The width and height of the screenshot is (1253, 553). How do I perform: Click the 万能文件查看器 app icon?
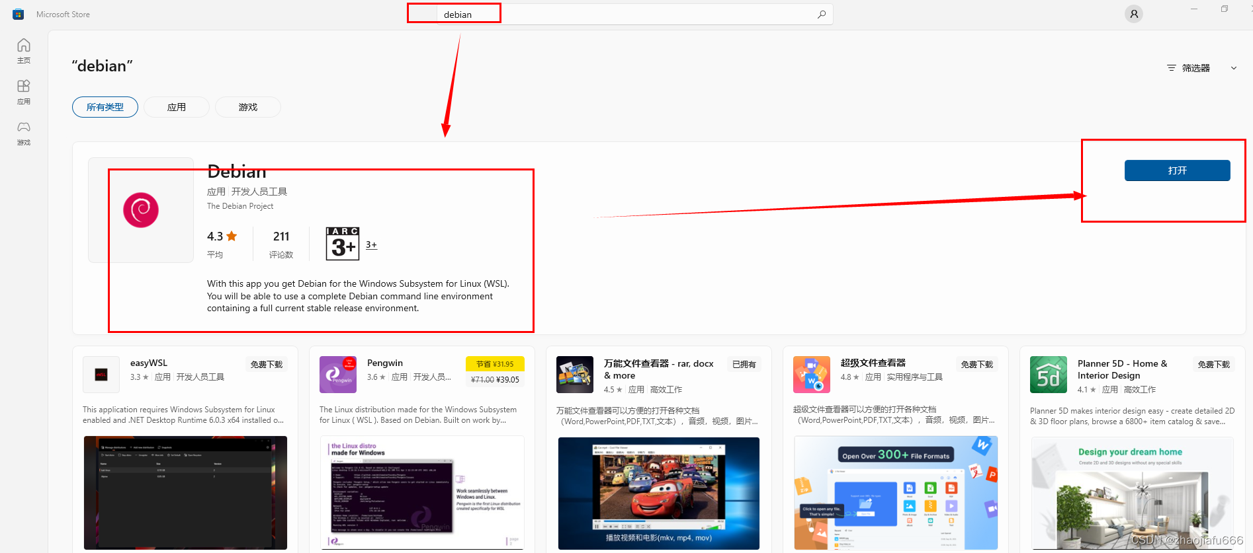pyautogui.click(x=575, y=375)
